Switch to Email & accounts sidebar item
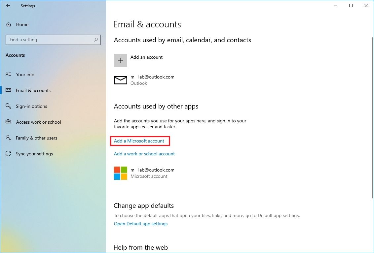Image resolution: width=374 pixels, height=253 pixels. 33,90
